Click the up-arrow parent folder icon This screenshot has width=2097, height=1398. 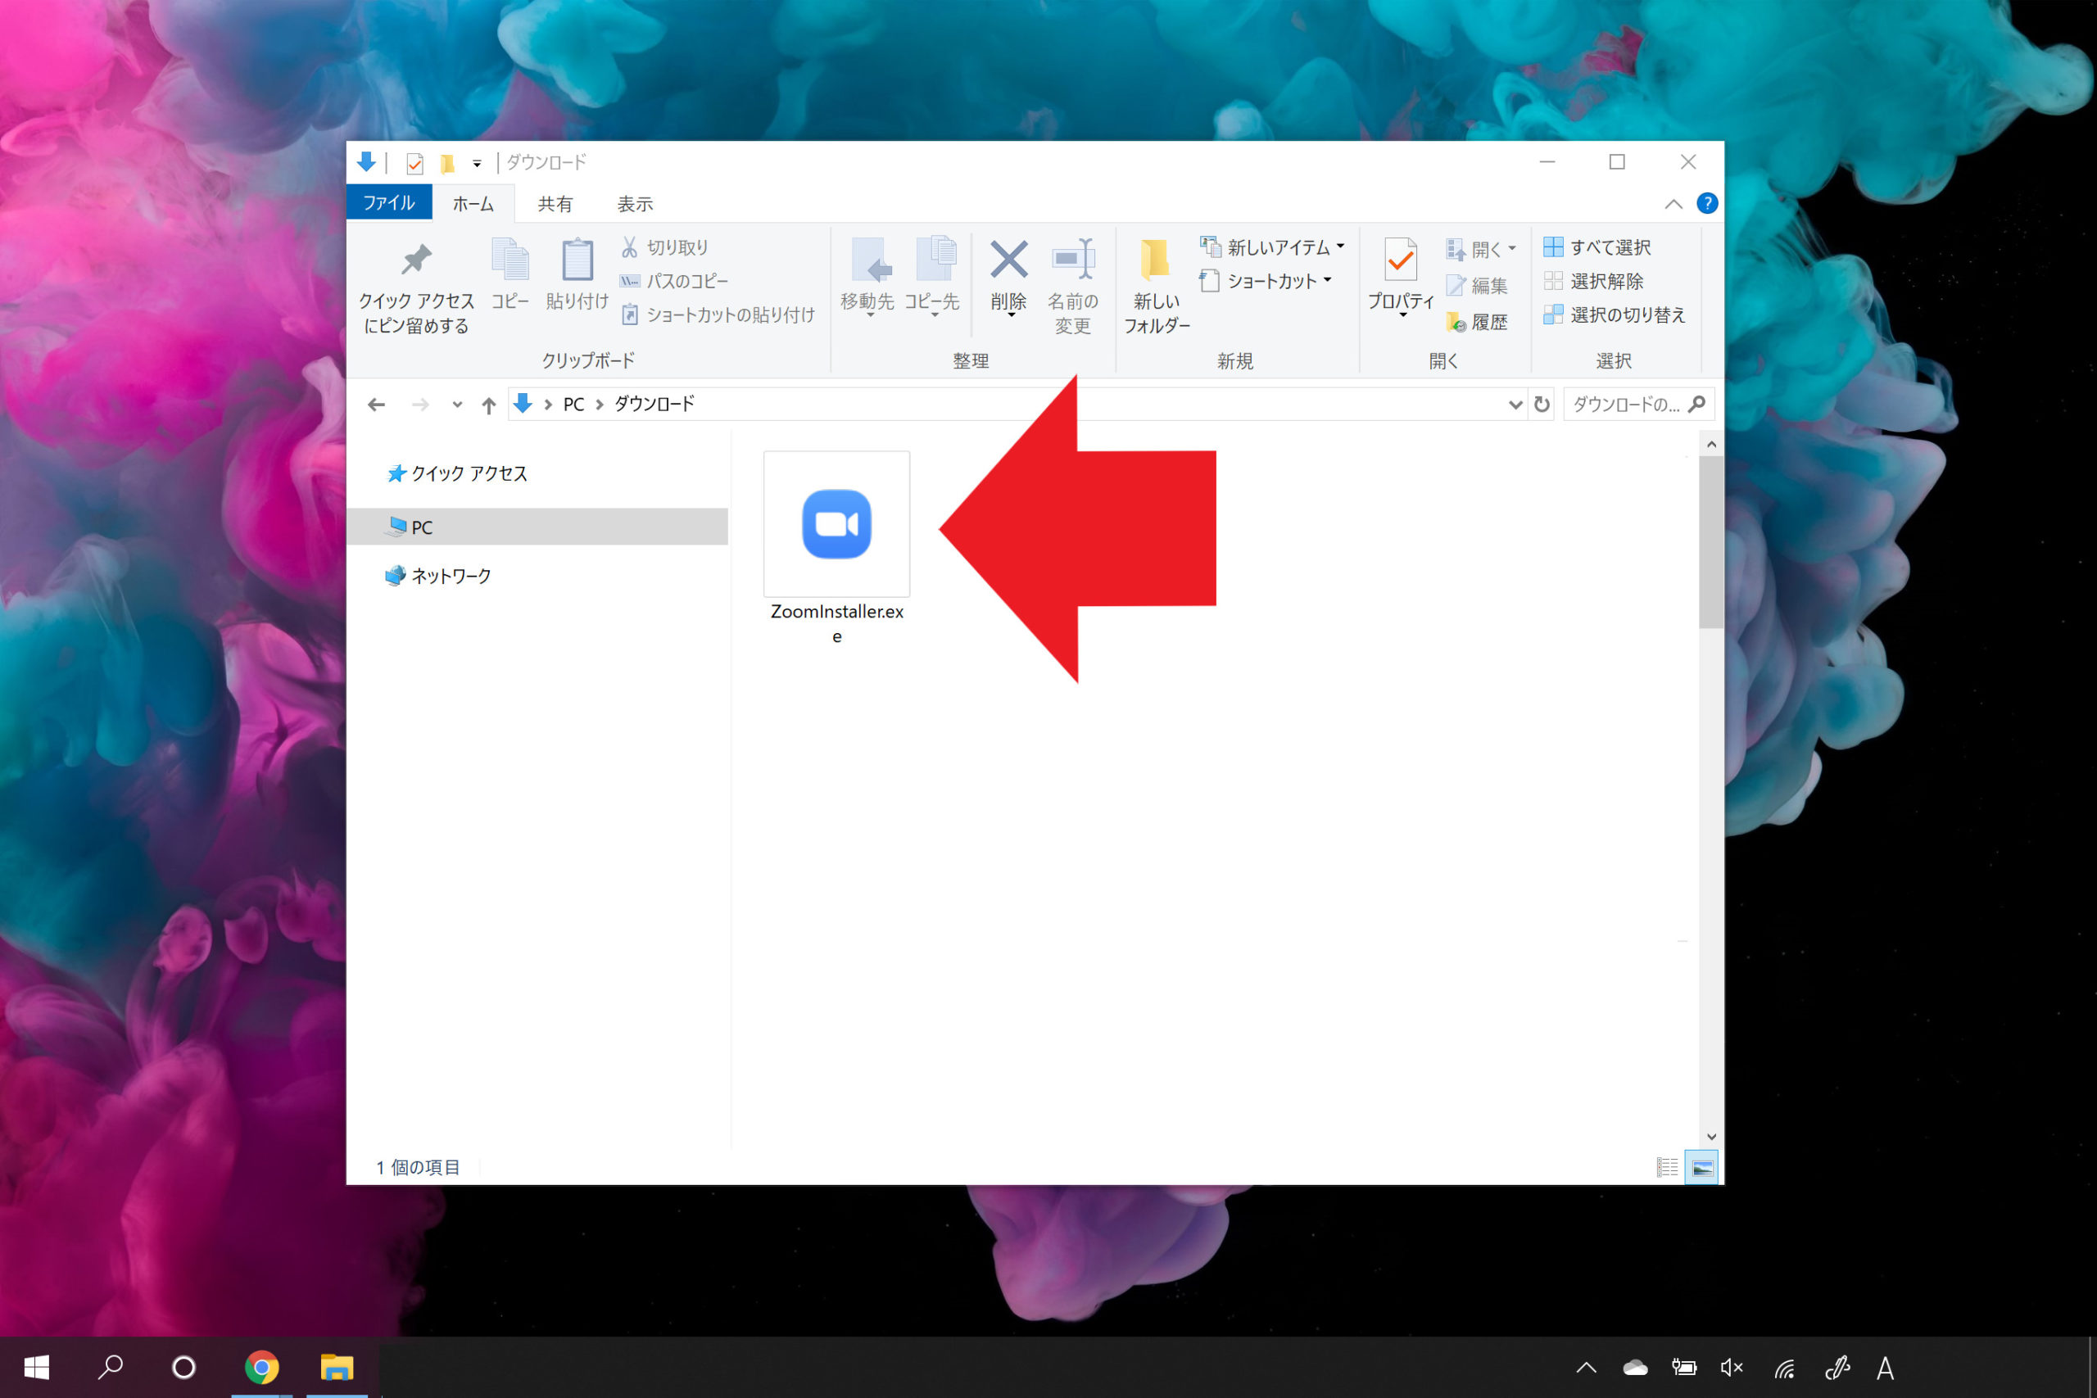[488, 405]
